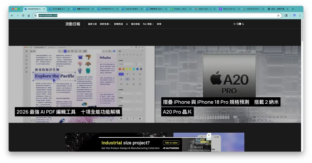Go back with the browser back arrow
The width and height of the screenshot is (312, 163).
12,16
